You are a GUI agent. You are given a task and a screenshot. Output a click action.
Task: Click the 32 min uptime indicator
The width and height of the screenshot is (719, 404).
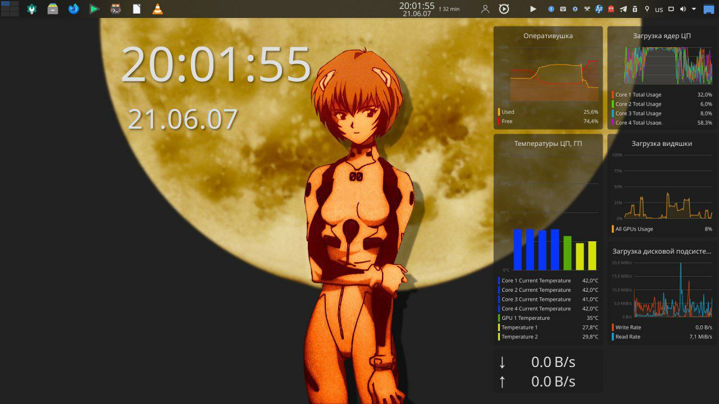pos(449,9)
